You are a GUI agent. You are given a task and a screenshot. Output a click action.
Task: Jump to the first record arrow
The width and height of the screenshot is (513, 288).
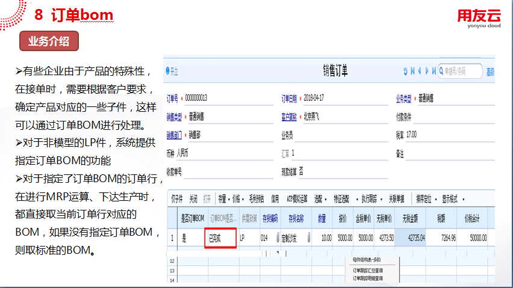(x=412, y=72)
